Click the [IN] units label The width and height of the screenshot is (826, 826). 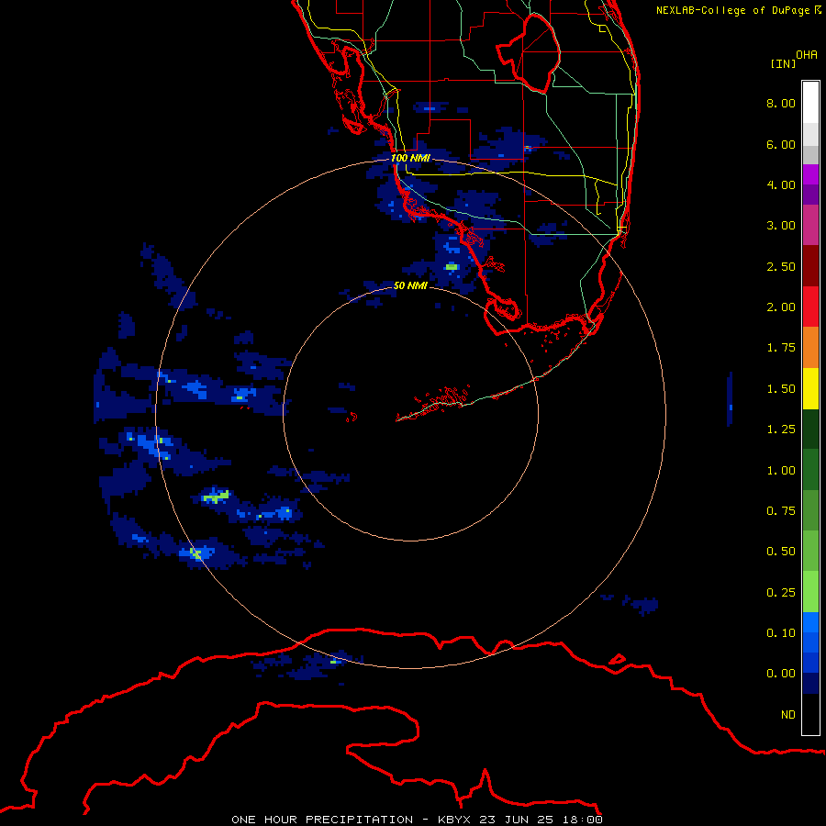(783, 63)
